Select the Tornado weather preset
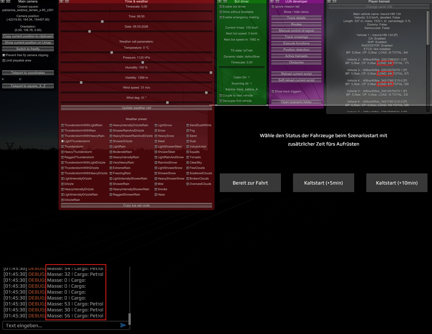Image resolution: width=432 pixels, height=334 pixels. (188, 157)
